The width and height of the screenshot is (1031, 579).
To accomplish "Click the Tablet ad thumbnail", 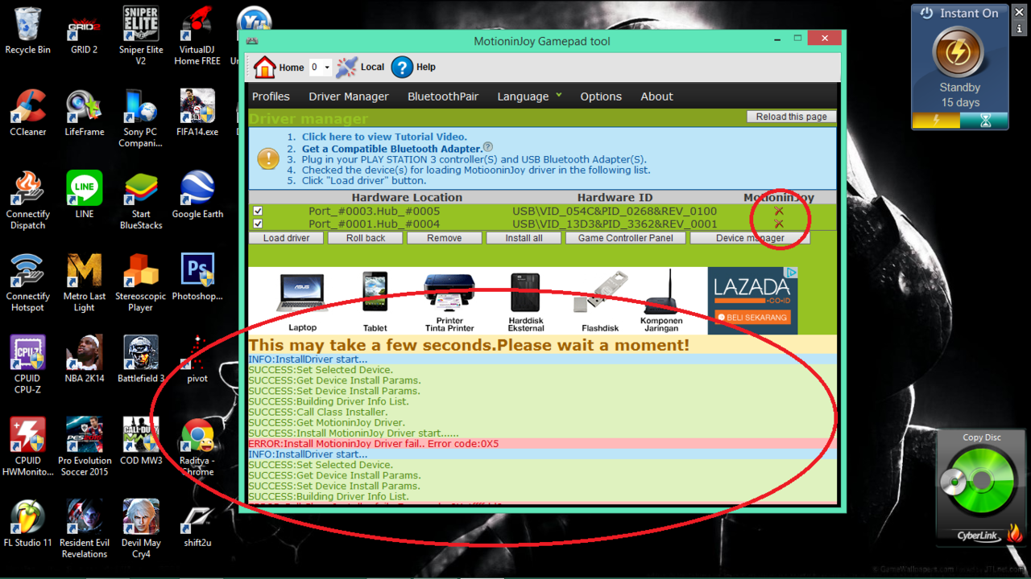I will (x=375, y=302).
